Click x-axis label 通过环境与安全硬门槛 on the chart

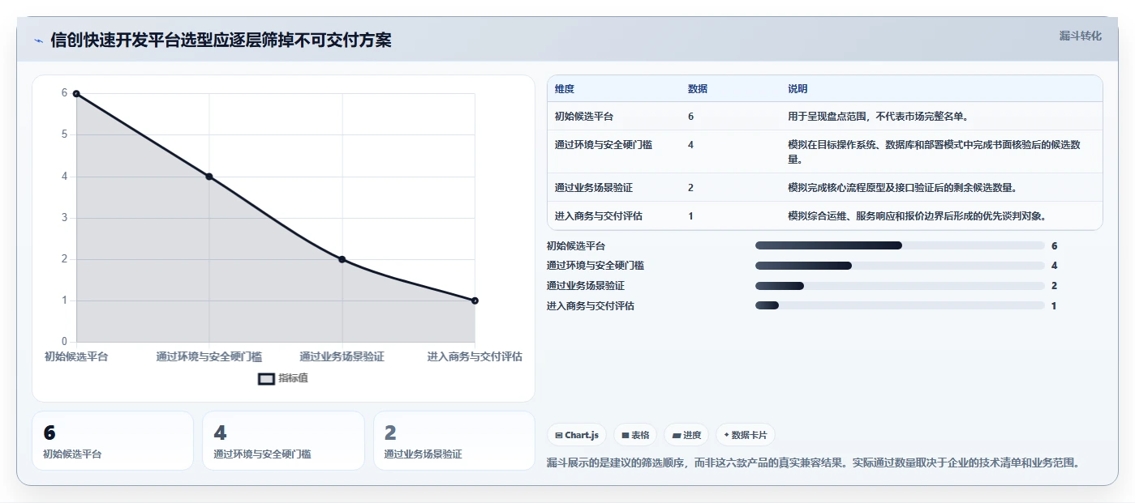pyautogui.click(x=209, y=356)
